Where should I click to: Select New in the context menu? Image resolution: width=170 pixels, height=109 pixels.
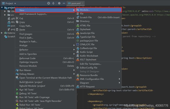pos(45,10)
